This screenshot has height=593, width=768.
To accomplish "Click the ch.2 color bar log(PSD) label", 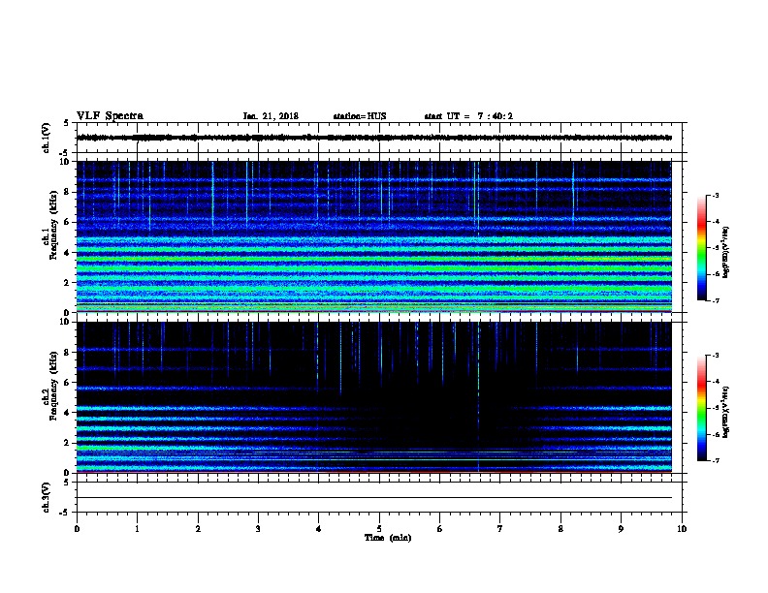I will [725, 412].
